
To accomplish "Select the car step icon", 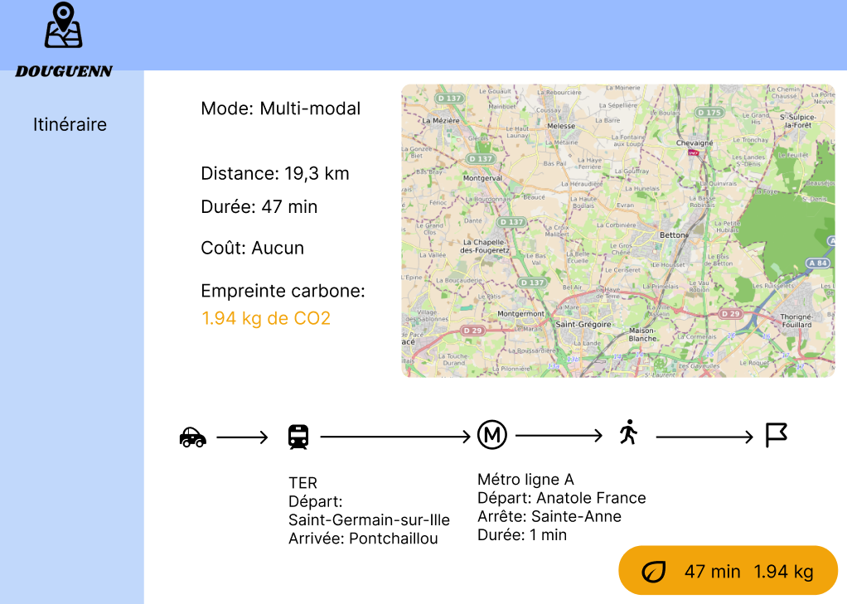I will [192, 436].
